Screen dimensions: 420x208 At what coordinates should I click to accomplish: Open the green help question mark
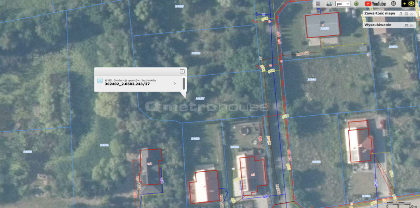tap(356, 4)
